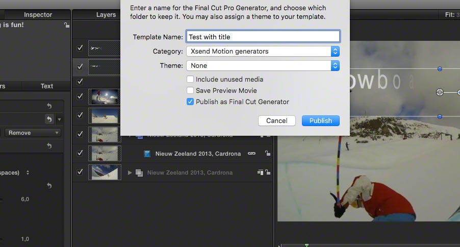Open the Category dropdown showing Xsend Motion generators
Viewport: 460px width, 247px height.
pyautogui.click(x=263, y=52)
